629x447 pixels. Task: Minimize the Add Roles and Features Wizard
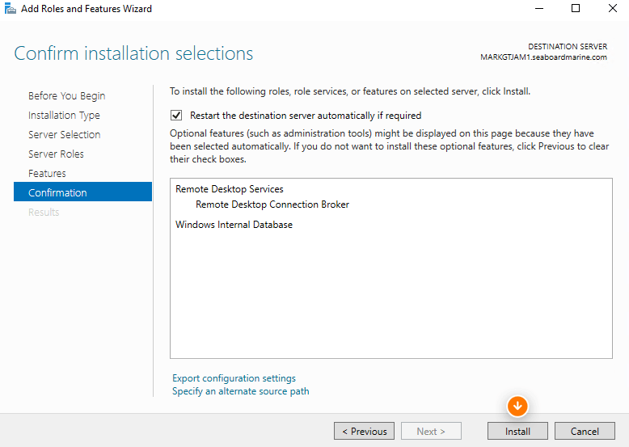[539, 8]
